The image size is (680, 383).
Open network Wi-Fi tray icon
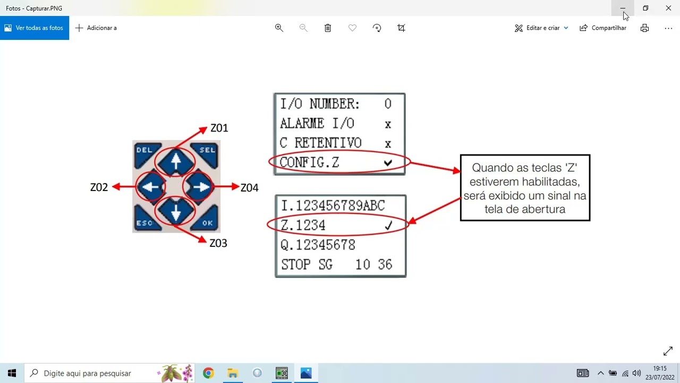(x=625, y=373)
